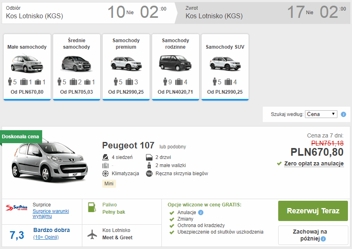Select the Małe samochody category card
Viewport: 352px width, 249px height.
27,67
